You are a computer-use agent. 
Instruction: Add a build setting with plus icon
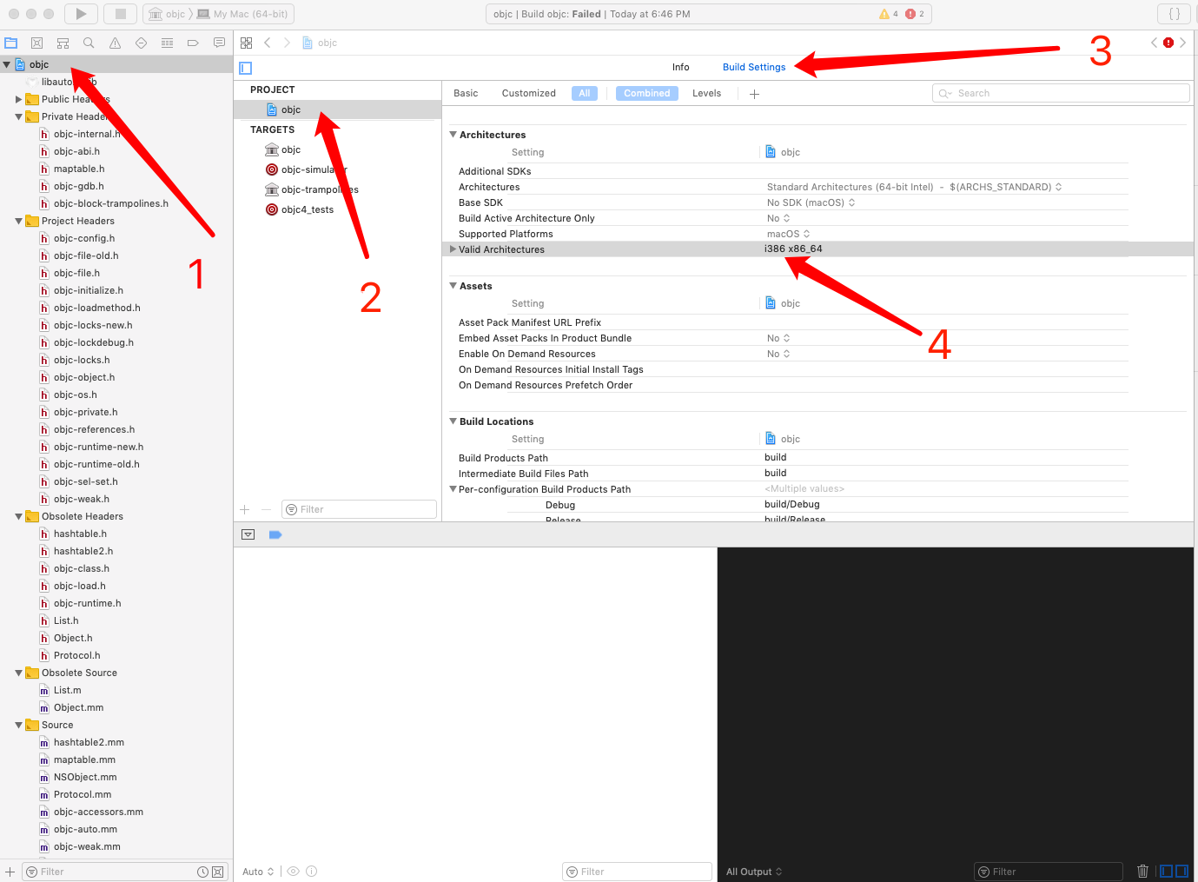coord(754,94)
